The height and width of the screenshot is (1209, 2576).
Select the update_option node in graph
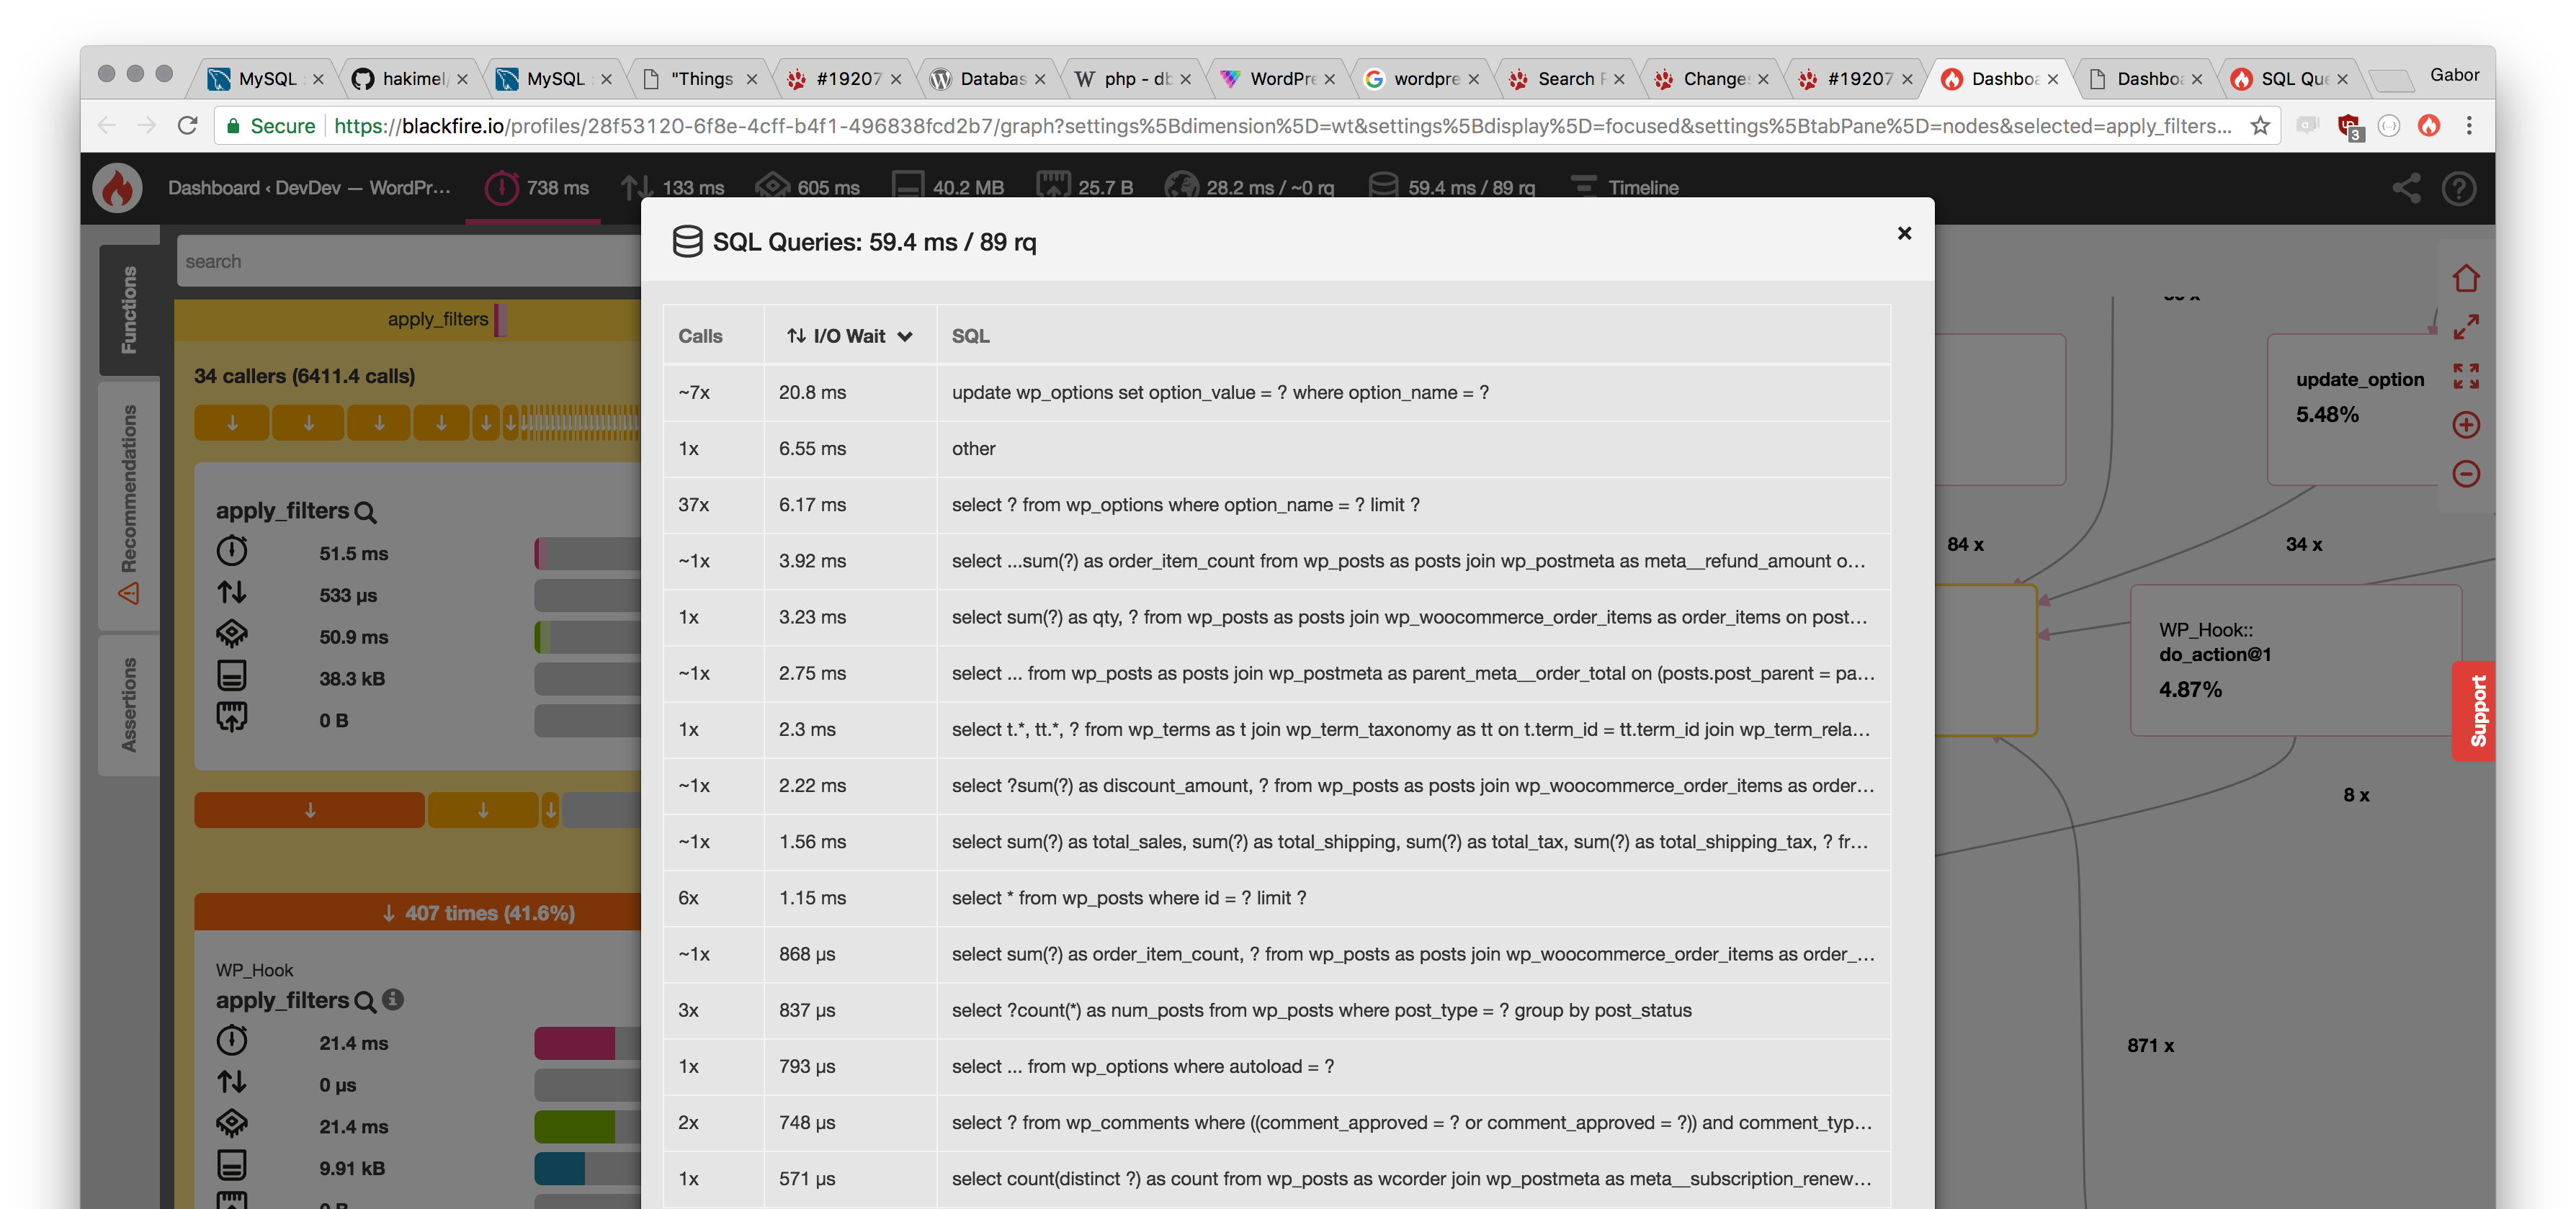coord(2359,410)
